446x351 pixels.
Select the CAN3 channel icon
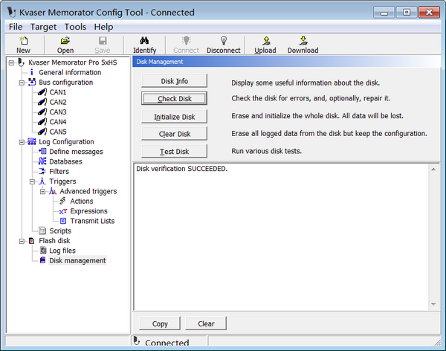42,112
